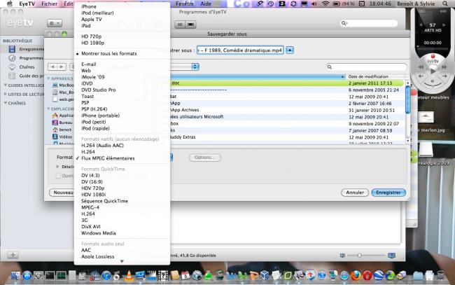Open the Fichier menu
Image resolution: width=455 pixels, height=285 pixels.
point(49,4)
